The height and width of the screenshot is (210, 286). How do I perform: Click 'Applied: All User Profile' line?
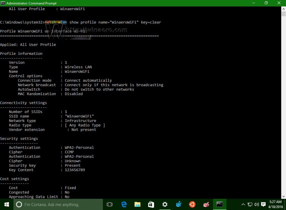pos(28,45)
